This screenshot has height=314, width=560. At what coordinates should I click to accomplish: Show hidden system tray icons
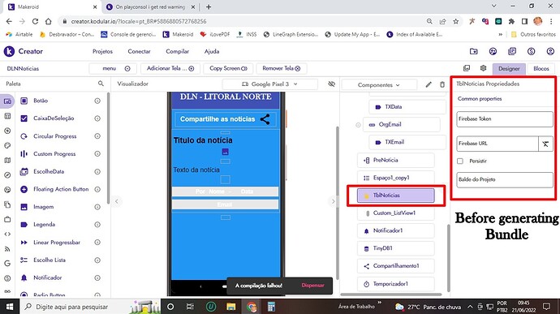(470, 307)
